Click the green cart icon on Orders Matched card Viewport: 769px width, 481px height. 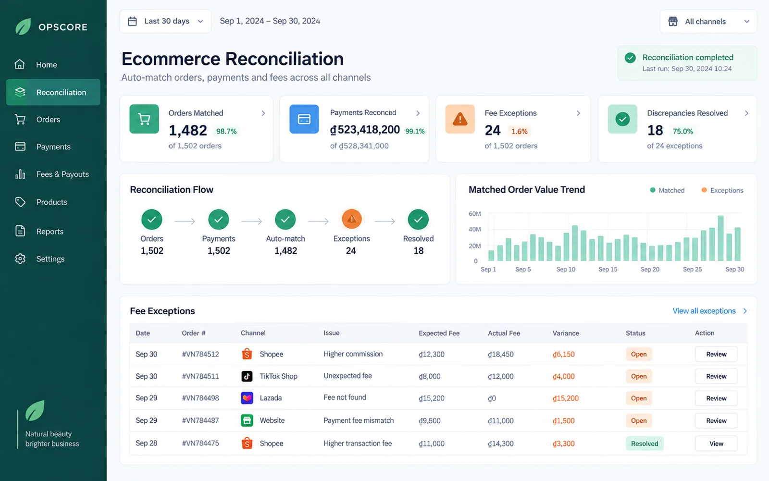[x=144, y=119]
